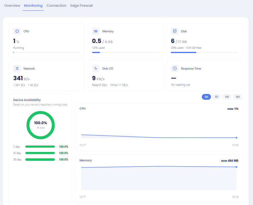
Task: Click the Memory chart '13:19' end time
Action: [x=235, y=197]
